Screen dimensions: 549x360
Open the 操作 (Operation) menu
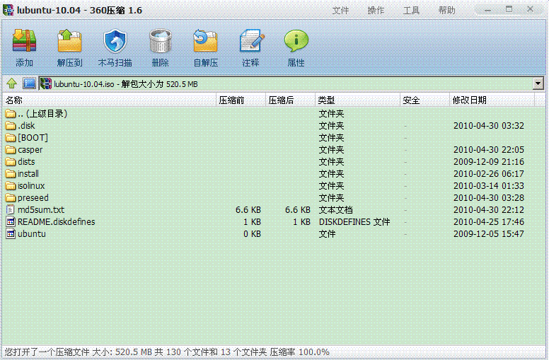(376, 10)
